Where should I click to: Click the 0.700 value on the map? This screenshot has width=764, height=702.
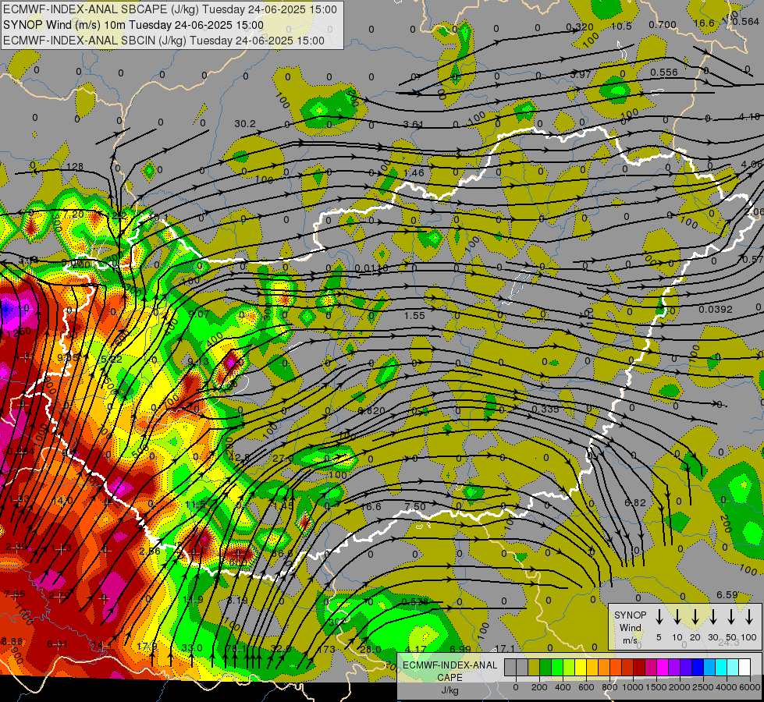coord(663,25)
